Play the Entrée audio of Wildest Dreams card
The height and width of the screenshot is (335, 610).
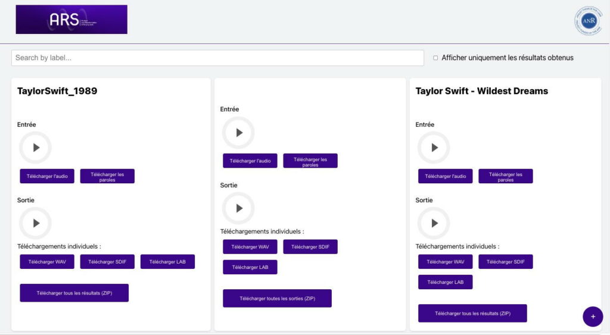point(434,148)
